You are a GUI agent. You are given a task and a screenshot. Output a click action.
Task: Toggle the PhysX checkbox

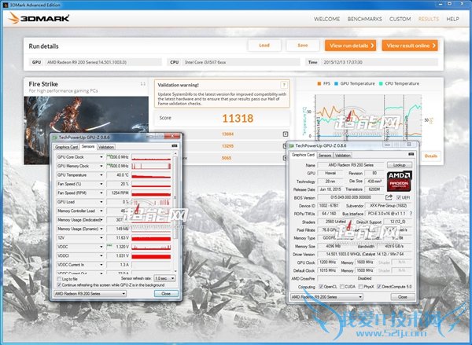[360, 287]
